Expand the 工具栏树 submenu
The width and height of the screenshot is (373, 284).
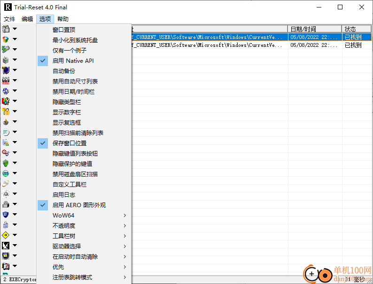[84, 236]
